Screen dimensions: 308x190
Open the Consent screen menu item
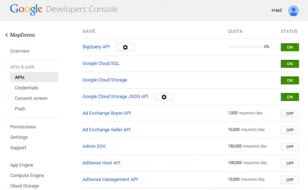tap(31, 98)
